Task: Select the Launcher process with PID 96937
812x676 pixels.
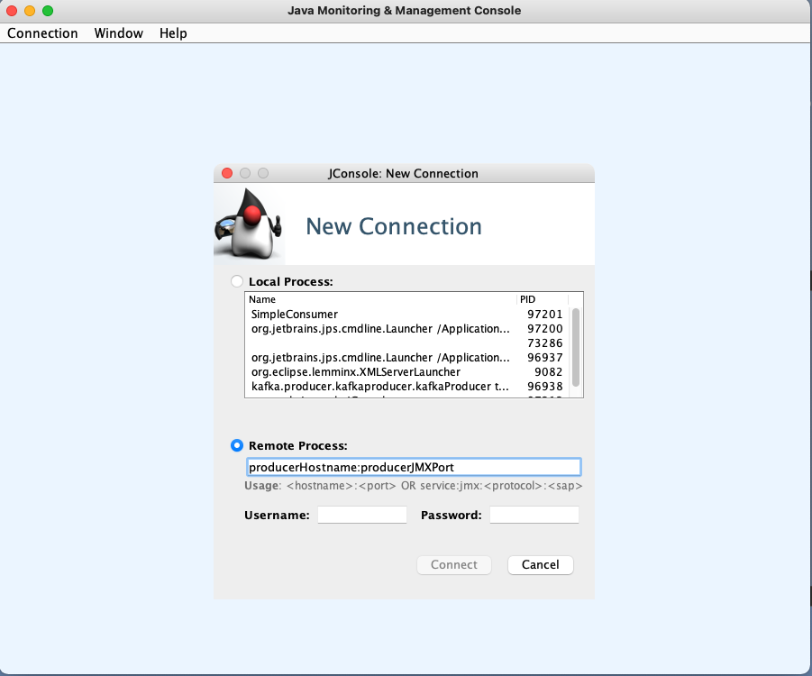Action: (x=360, y=357)
